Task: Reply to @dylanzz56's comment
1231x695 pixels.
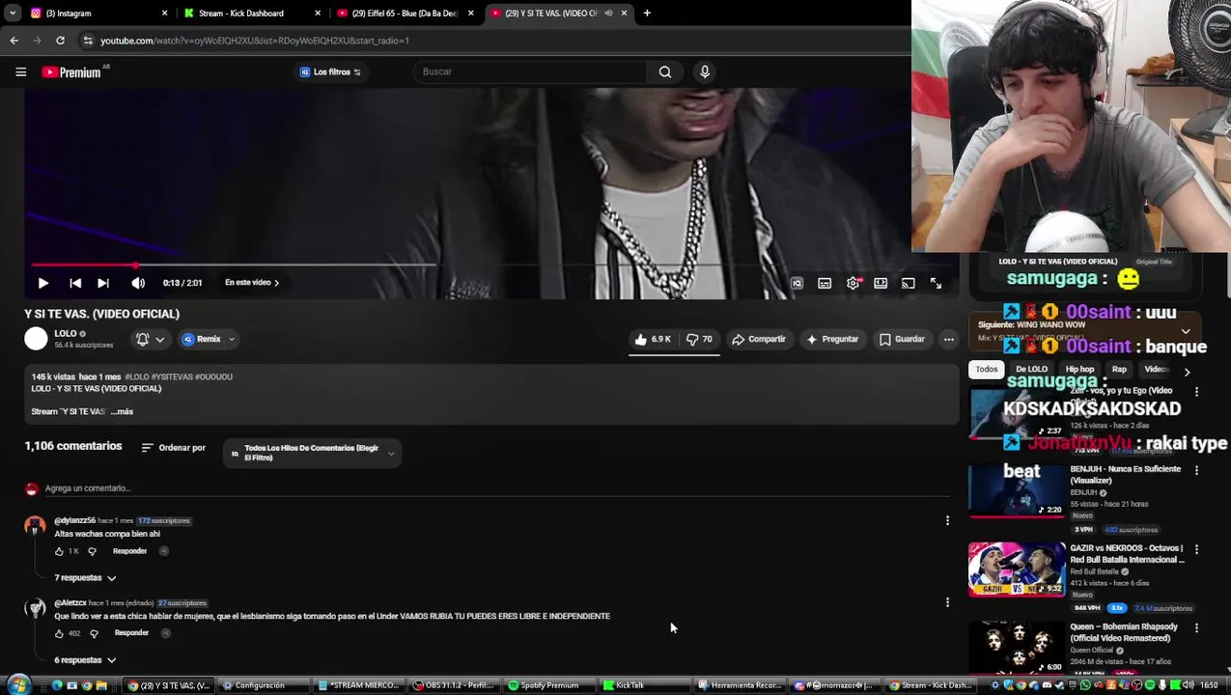Action: pos(129,551)
